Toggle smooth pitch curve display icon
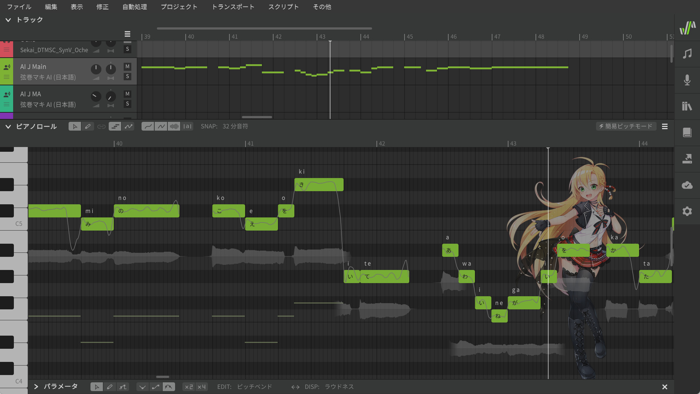This screenshot has height=394, width=700. pyautogui.click(x=148, y=126)
